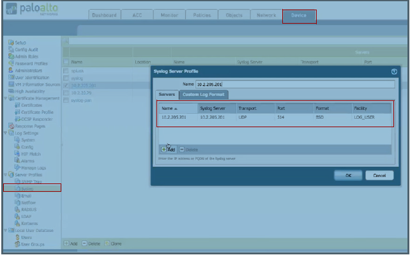Select the Password Profiles icon

click(x=11, y=63)
